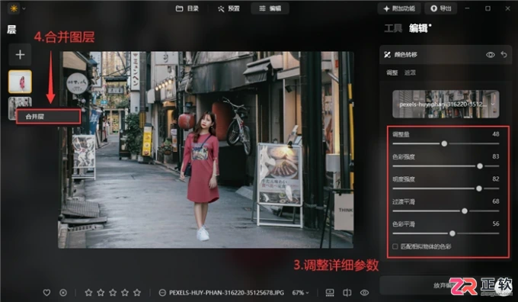Add a new layer with plus button
The image size is (518, 302).
[x=20, y=55]
